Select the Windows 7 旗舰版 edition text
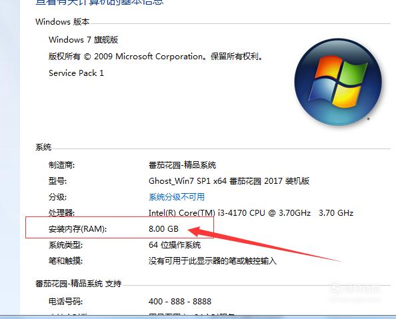The image size is (396, 319). pos(83,39)
